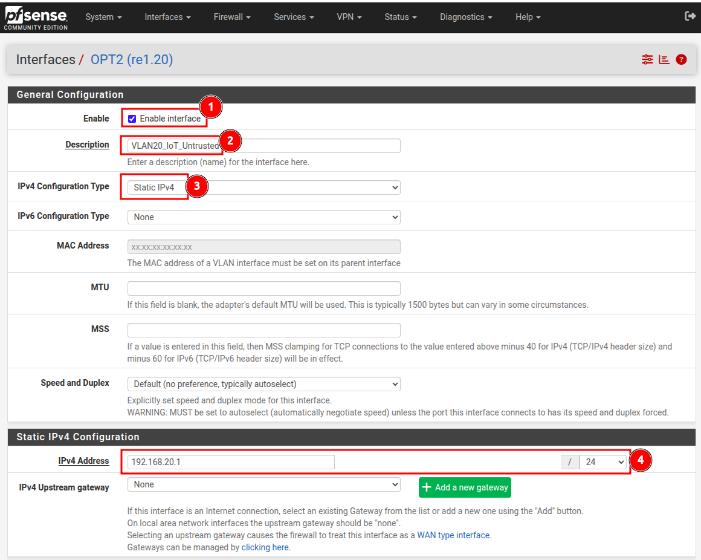Click into the Description field
Image resolution: width=701 pixels, height=560 pixels.
(263, 146)
